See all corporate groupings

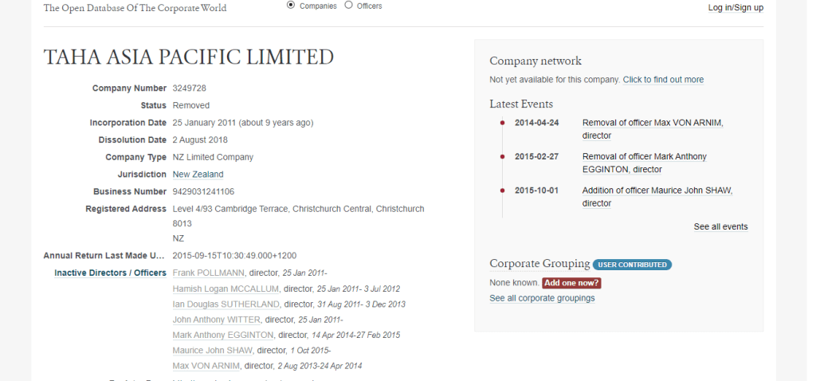(x=542, y=298)
